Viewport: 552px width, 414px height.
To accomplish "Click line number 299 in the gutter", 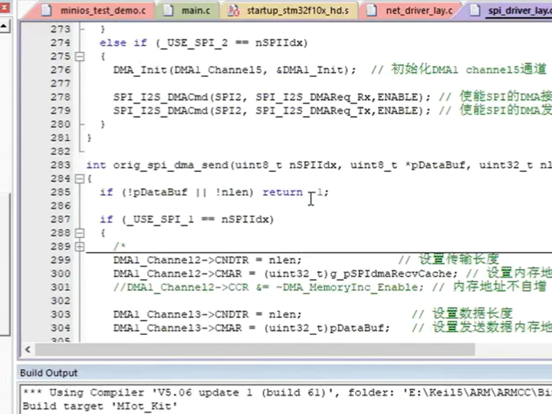I will coord(60,260).
